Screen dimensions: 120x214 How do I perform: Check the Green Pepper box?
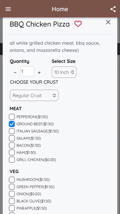pyautogui.click(x=12, y=187)
